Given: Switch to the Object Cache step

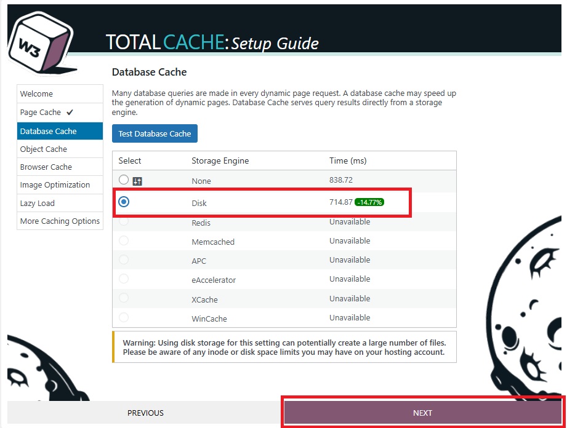Looking at the screenshot, I should (60, 149).
